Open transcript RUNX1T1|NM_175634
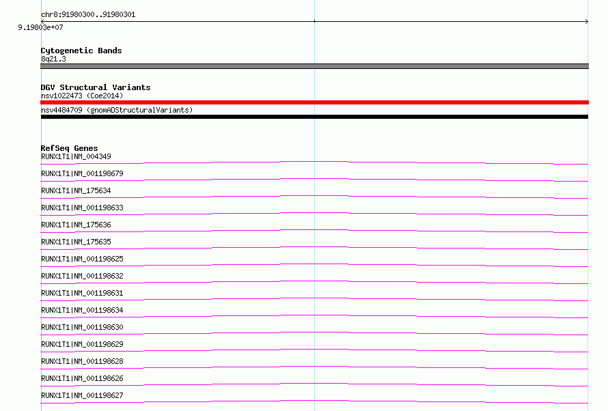Image resolution: width=608 pixels, height=411 pixels. pyautogui.click(x=76, y=190)
